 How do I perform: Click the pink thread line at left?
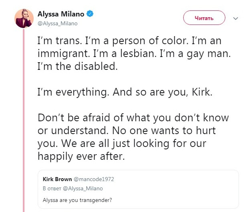click(24, 120)
